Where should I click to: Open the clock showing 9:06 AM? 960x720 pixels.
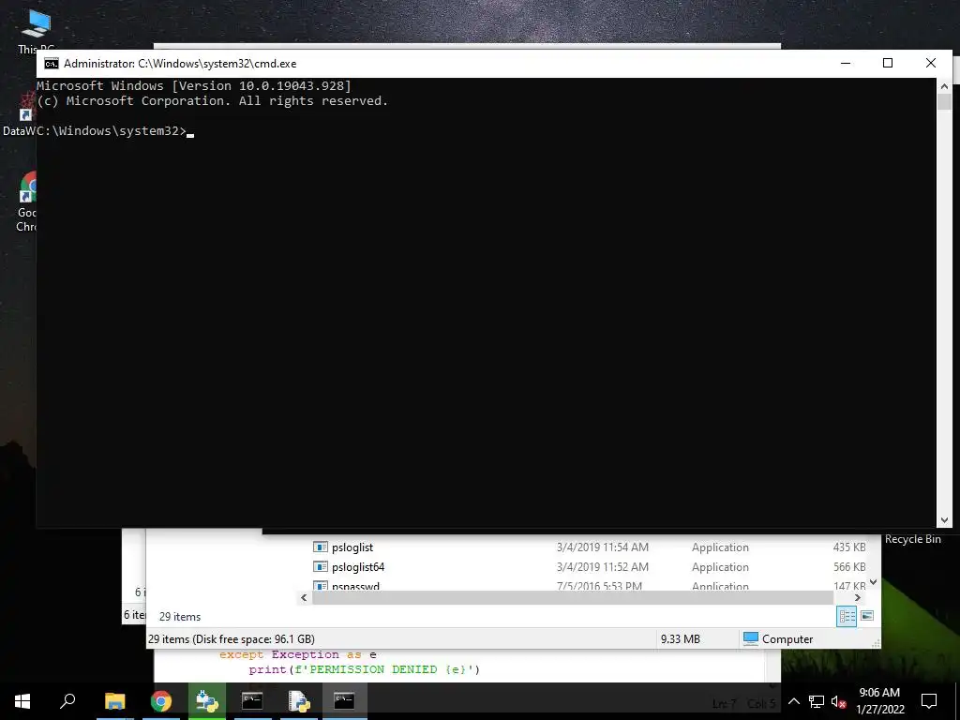(x=879, y=701)
